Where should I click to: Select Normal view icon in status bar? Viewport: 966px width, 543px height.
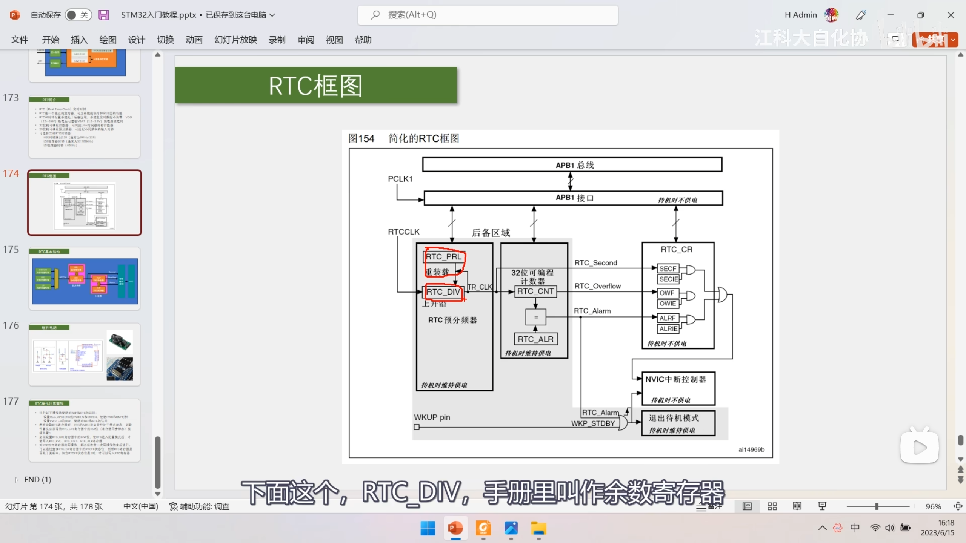pyautogui.click(x=747, y=506)
